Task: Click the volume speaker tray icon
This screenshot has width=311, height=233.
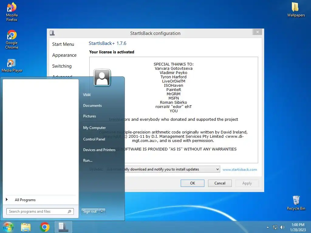Action: pos(282,227)
